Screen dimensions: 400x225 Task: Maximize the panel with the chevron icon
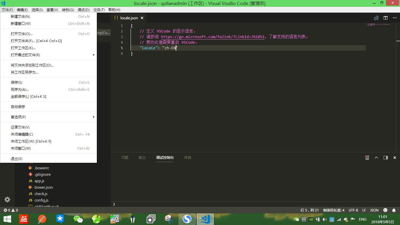point(376,158)
